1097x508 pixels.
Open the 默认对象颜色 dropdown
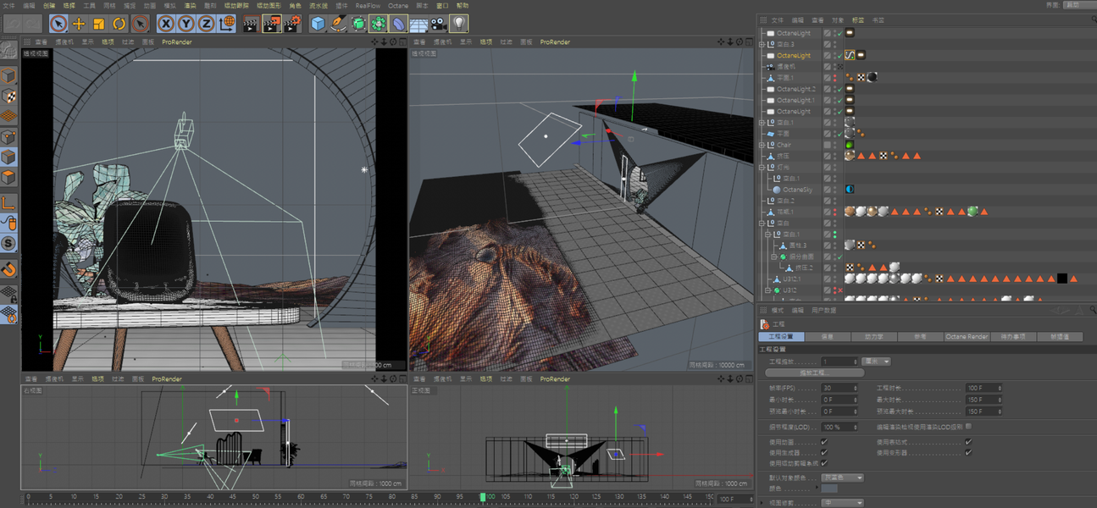[842, 478]
